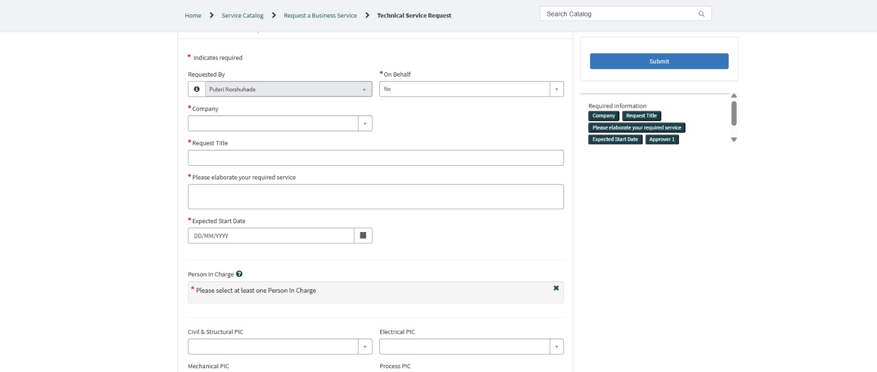877x372 pixels.
Task: Expand the On Behalf dropdown
Action: (x=556, y=89)
